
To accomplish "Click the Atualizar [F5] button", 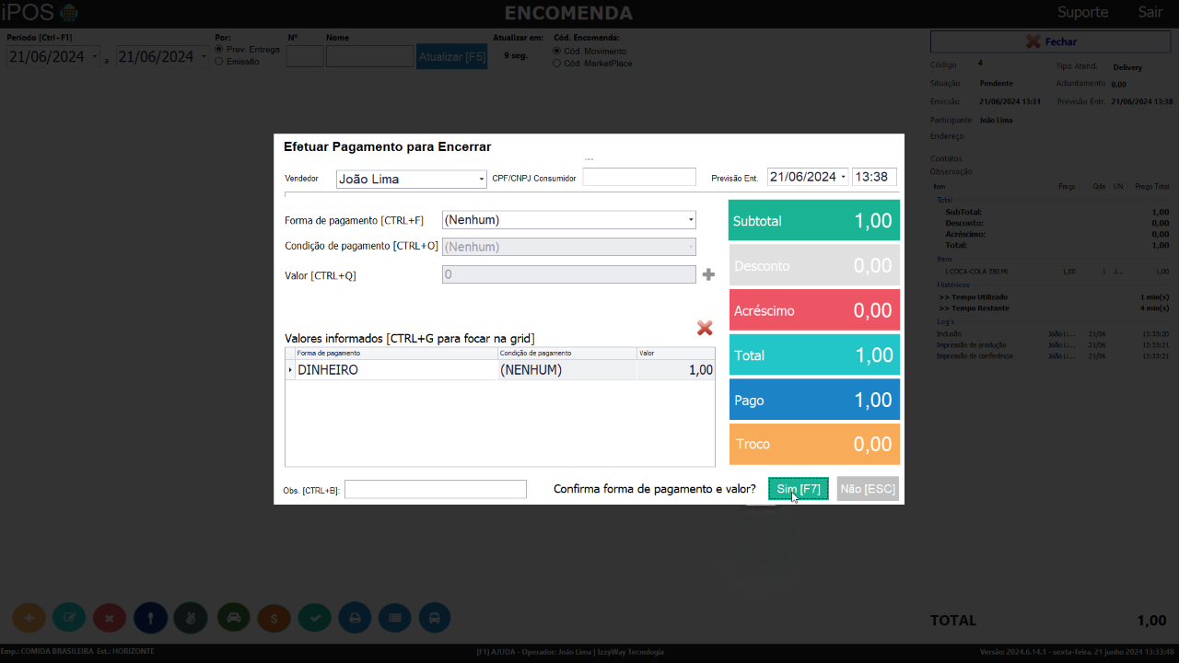I will click(x=451, y=56).
